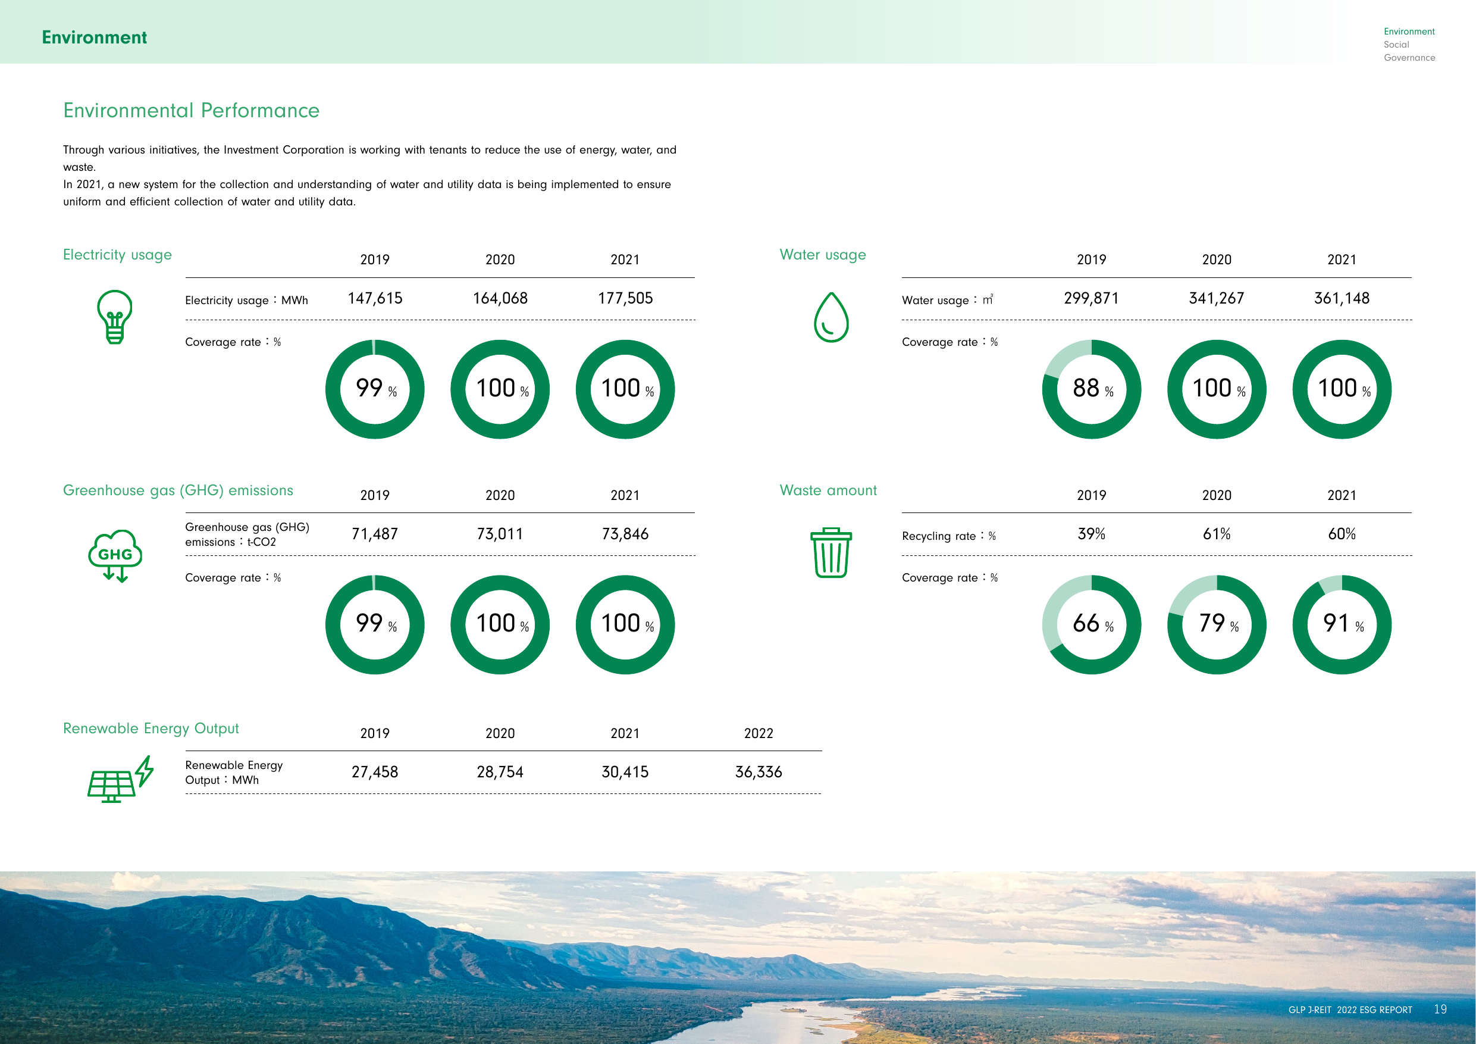Click the Recycling rate row label
The image size is (1476, 1044).
pyautogui.click(x=949, y=536)
